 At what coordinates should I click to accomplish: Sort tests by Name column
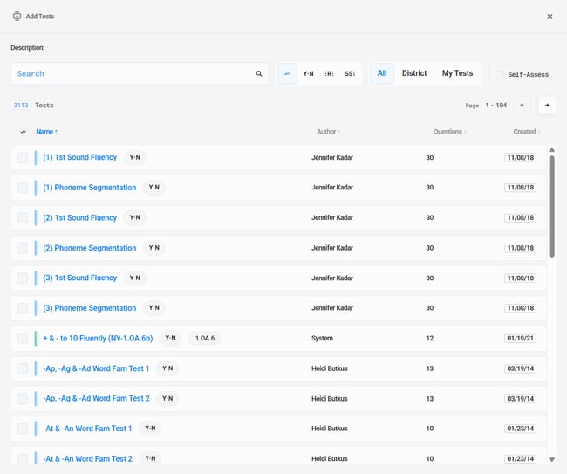tap(46, 132)
